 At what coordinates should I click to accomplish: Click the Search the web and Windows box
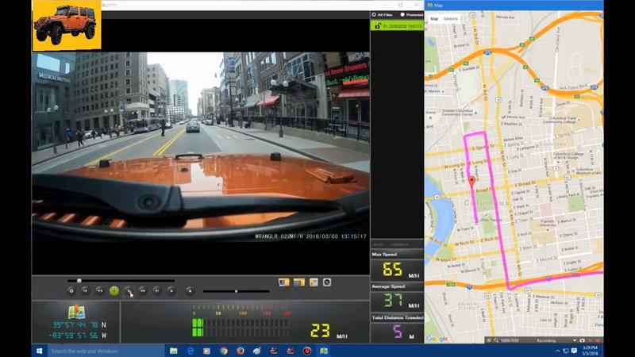pos(106,351)
